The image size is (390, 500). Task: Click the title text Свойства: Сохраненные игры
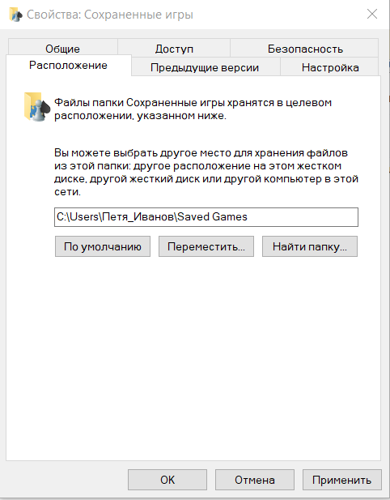pos(110,15)
